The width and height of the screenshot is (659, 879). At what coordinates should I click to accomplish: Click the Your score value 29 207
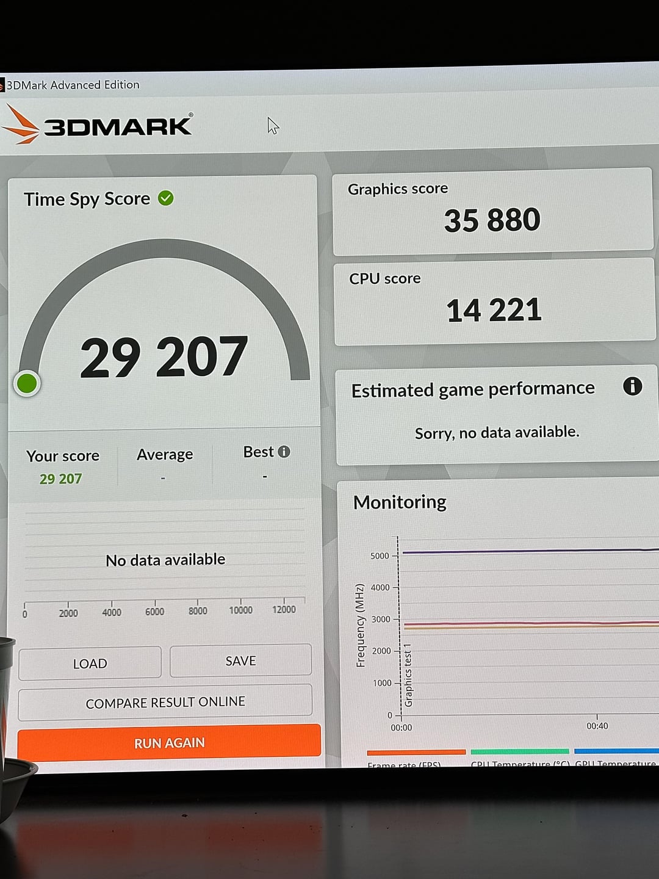coord(60,479)
